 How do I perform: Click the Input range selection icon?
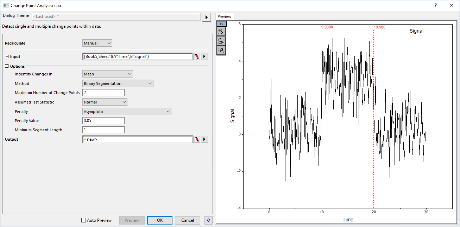(x=197, y=56)
